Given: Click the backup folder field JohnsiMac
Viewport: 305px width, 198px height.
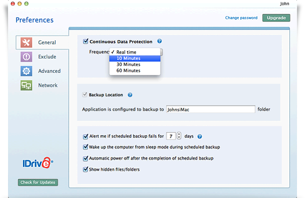Looking at the screenshot, I should [211, 109].
